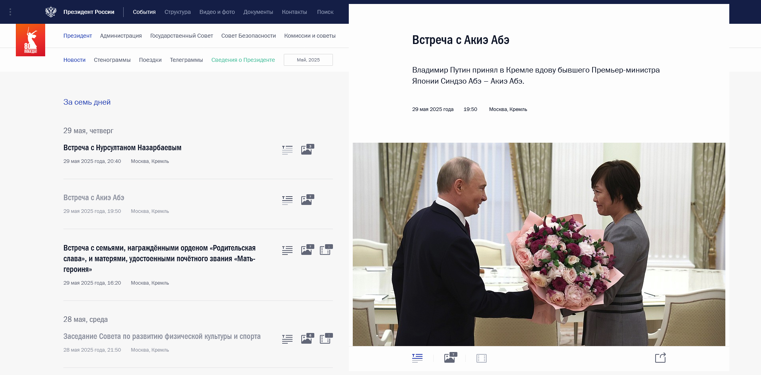The width and height of the screenshot is (761, 375).
Task: Share the Акиэ Абэ article
Action: (660, 358)
